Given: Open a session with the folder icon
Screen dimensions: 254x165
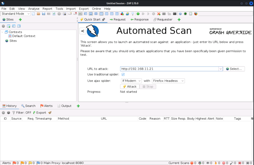Looking at the screenshot, I should click(38, 14).
